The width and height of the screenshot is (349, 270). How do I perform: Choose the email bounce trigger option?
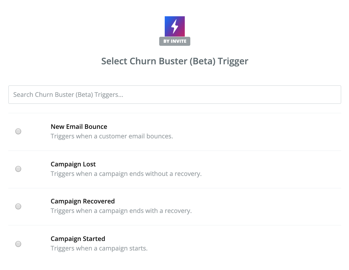[18, 131]
